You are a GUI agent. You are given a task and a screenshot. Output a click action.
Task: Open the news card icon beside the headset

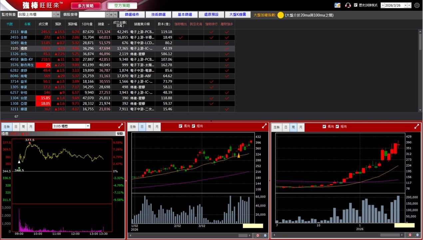pyautogui.click(x=337, y=5)
